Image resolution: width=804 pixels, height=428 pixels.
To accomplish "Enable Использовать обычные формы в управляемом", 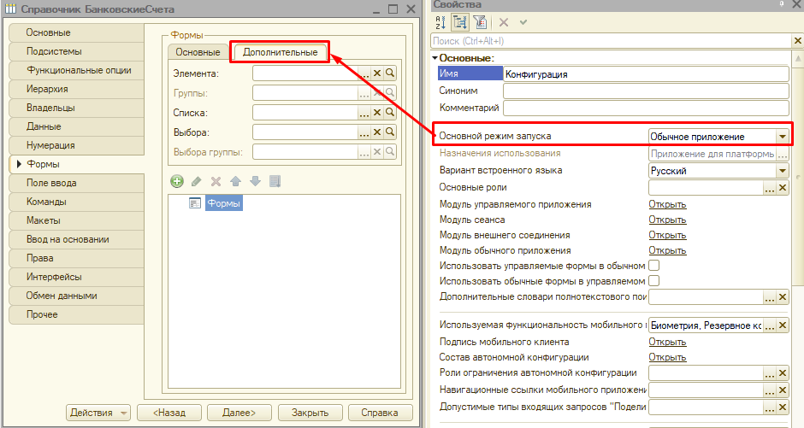I will coord(653,280).
